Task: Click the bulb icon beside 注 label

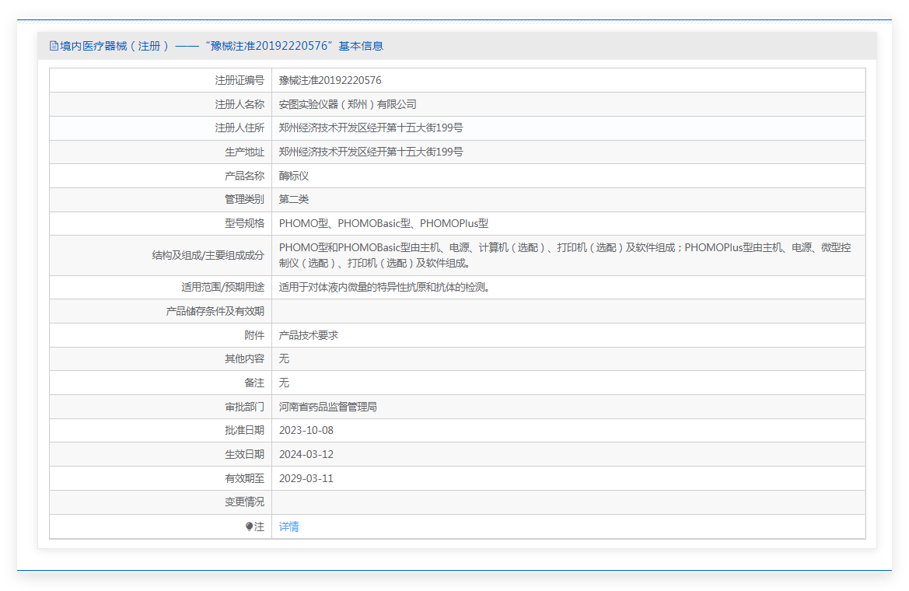Action: coord(250,526)
